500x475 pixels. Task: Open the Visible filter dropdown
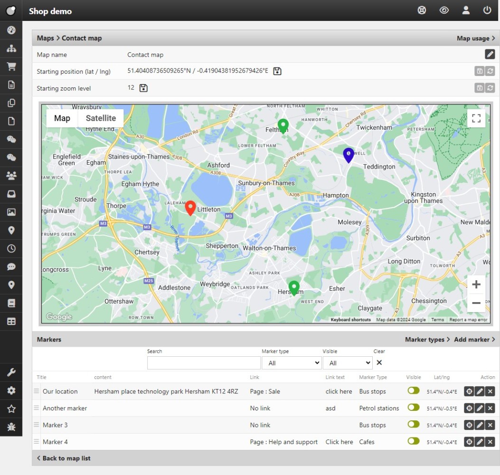[348, 363]
